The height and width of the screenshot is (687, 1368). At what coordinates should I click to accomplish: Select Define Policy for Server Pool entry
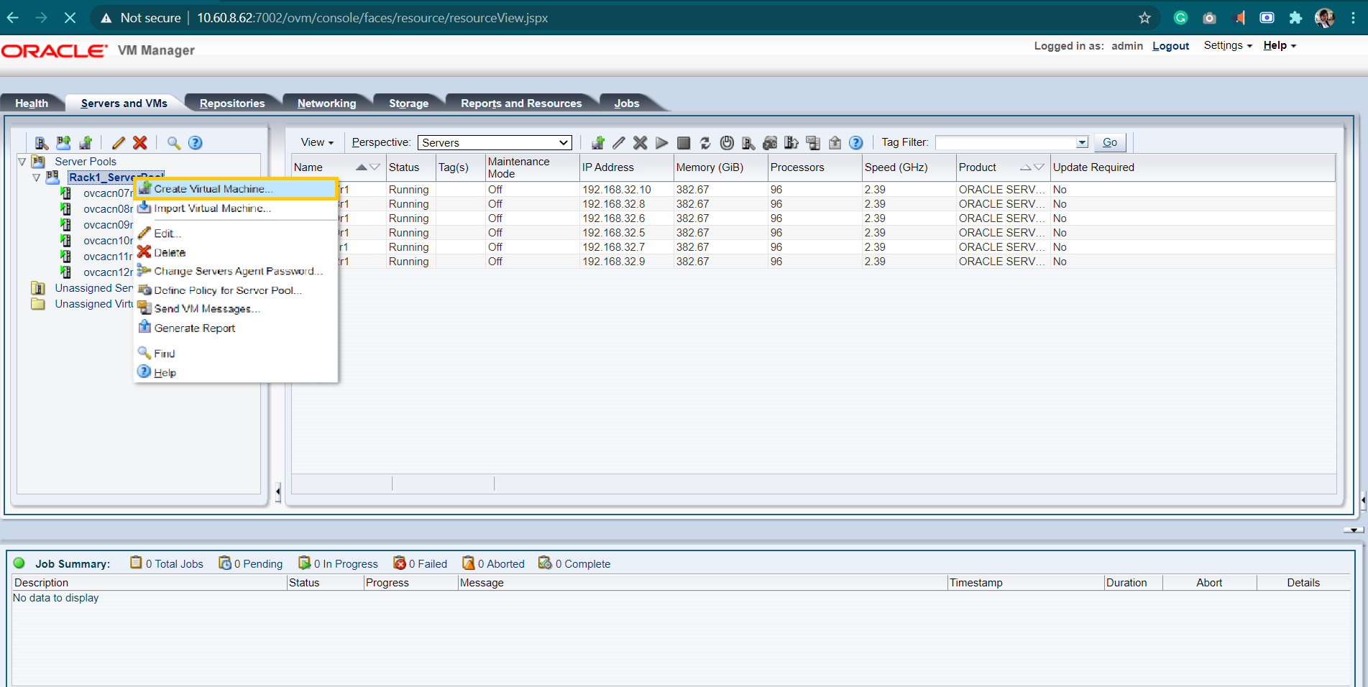tap(236, 290)
